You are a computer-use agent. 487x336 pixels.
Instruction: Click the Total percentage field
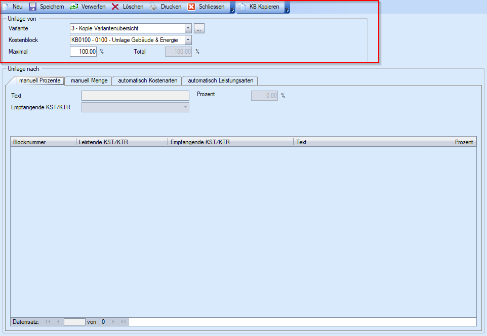pos(178,52)
